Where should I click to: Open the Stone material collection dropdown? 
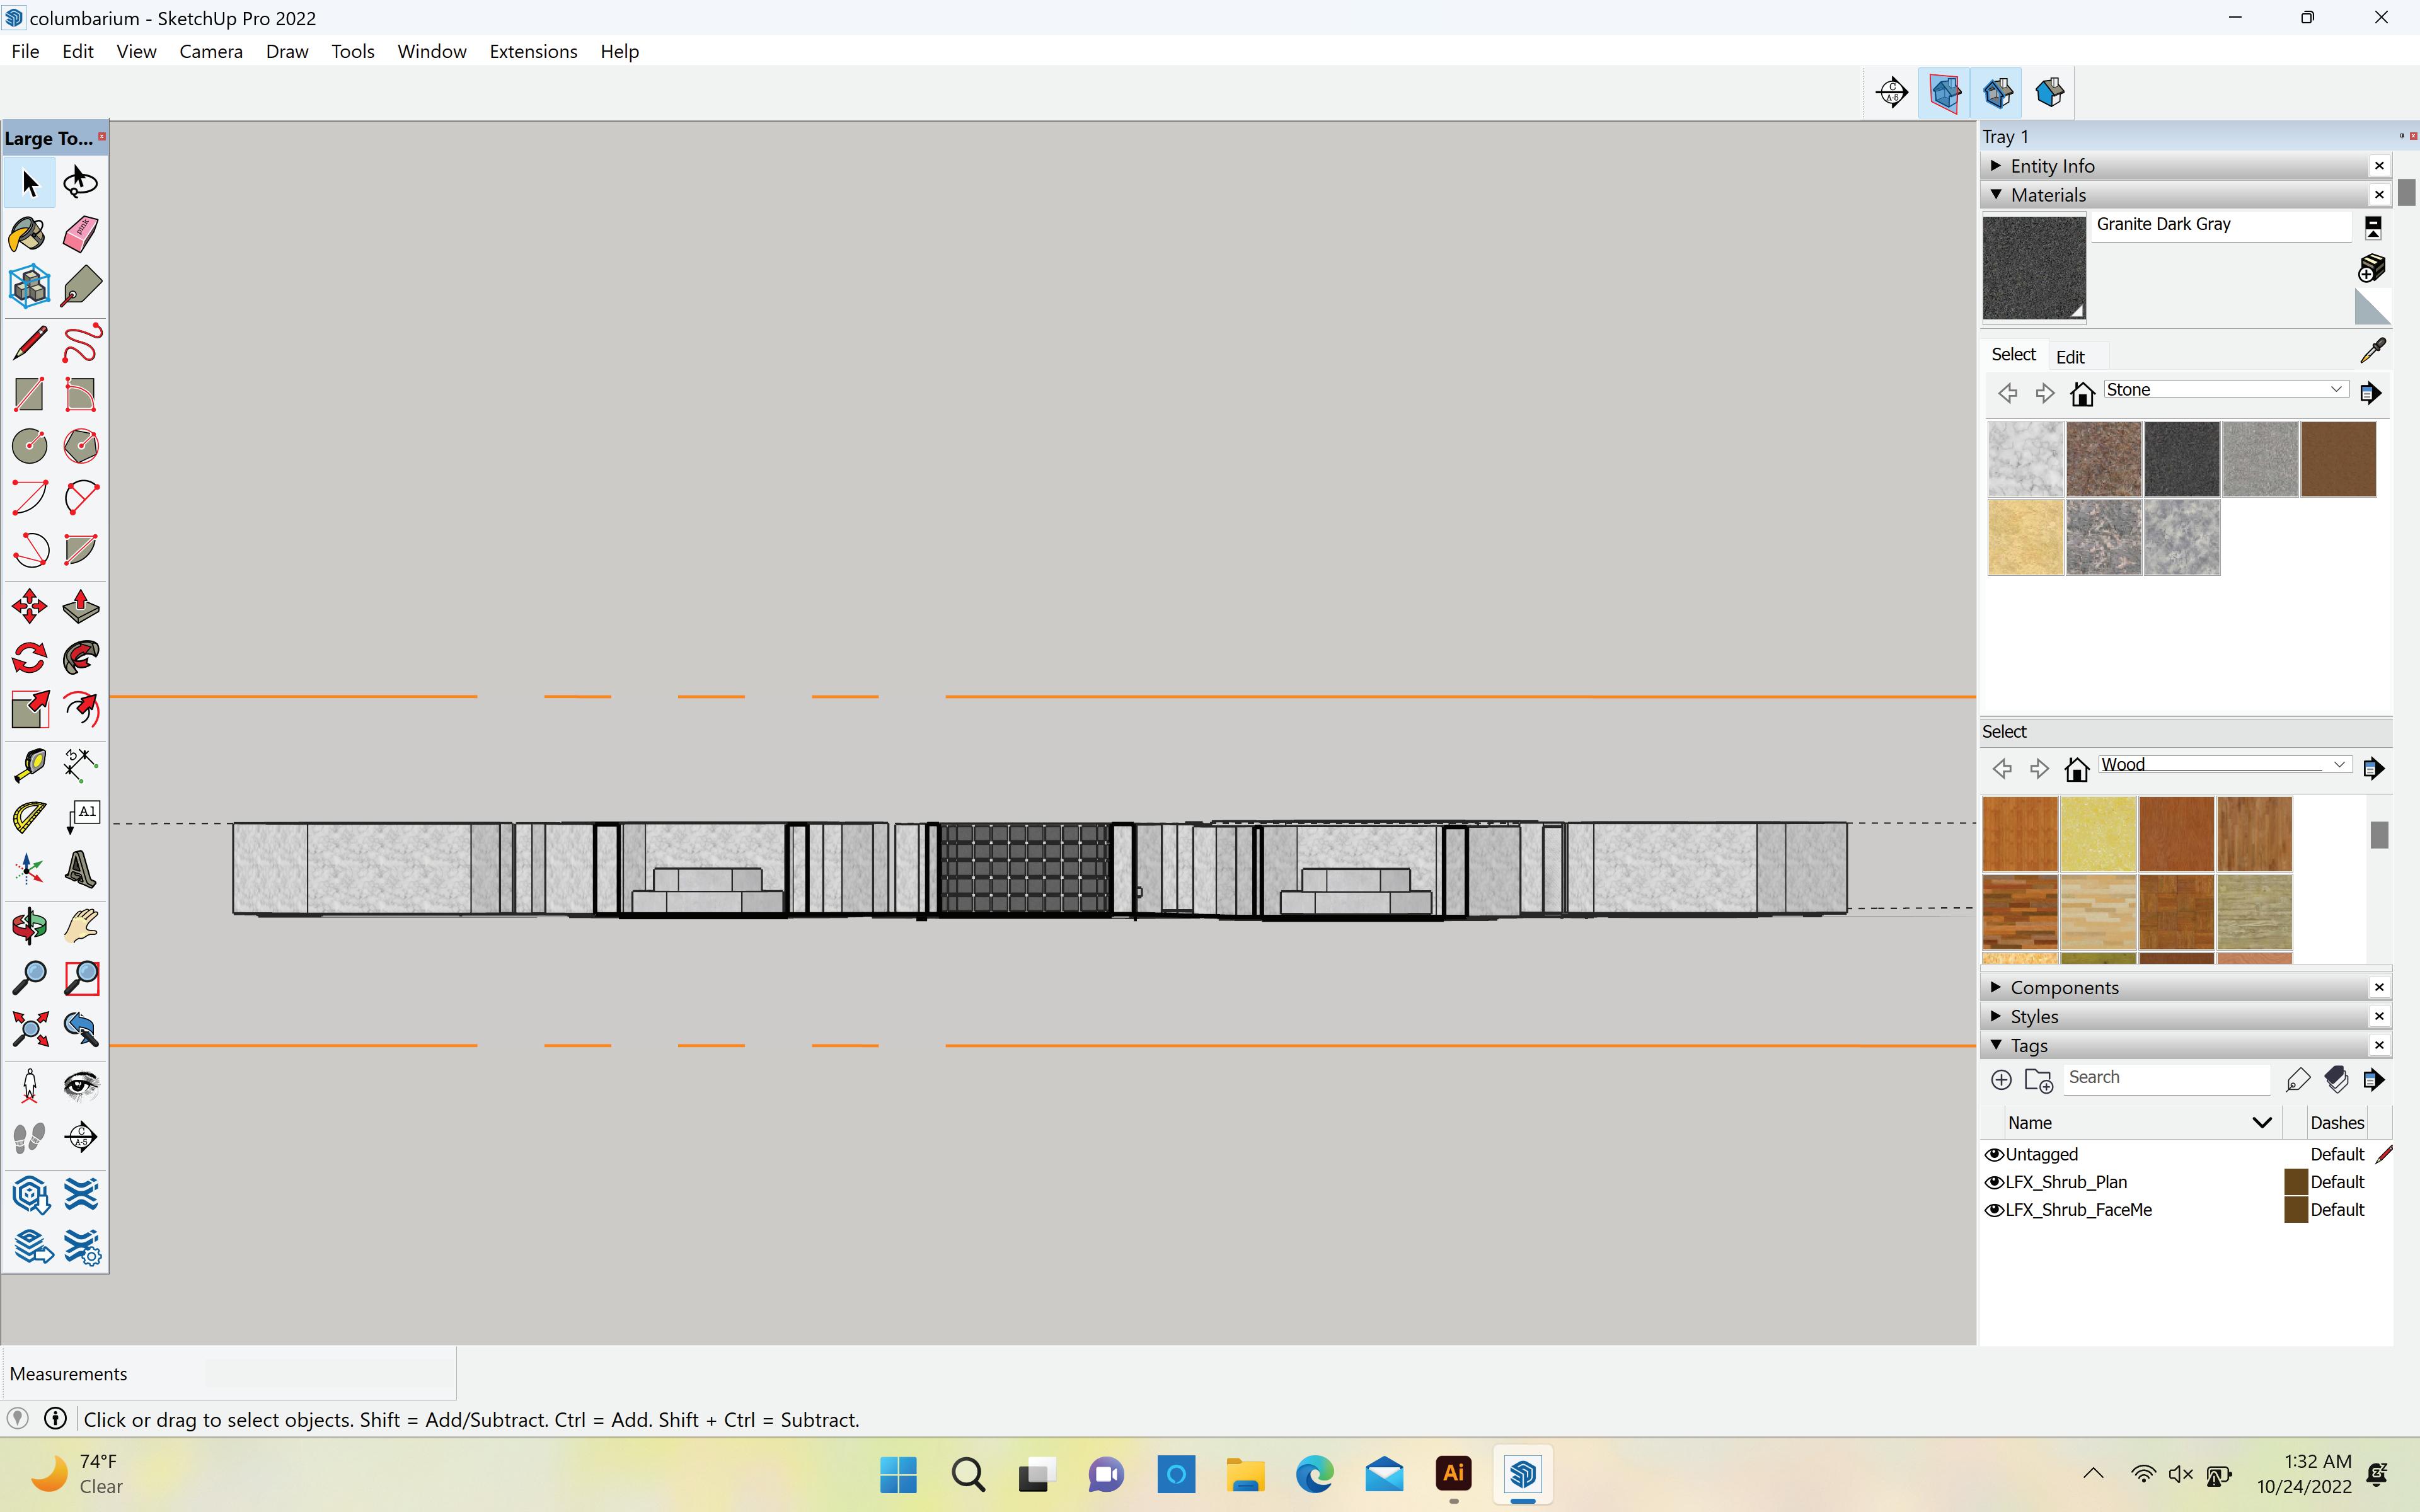pos(2336,389)
